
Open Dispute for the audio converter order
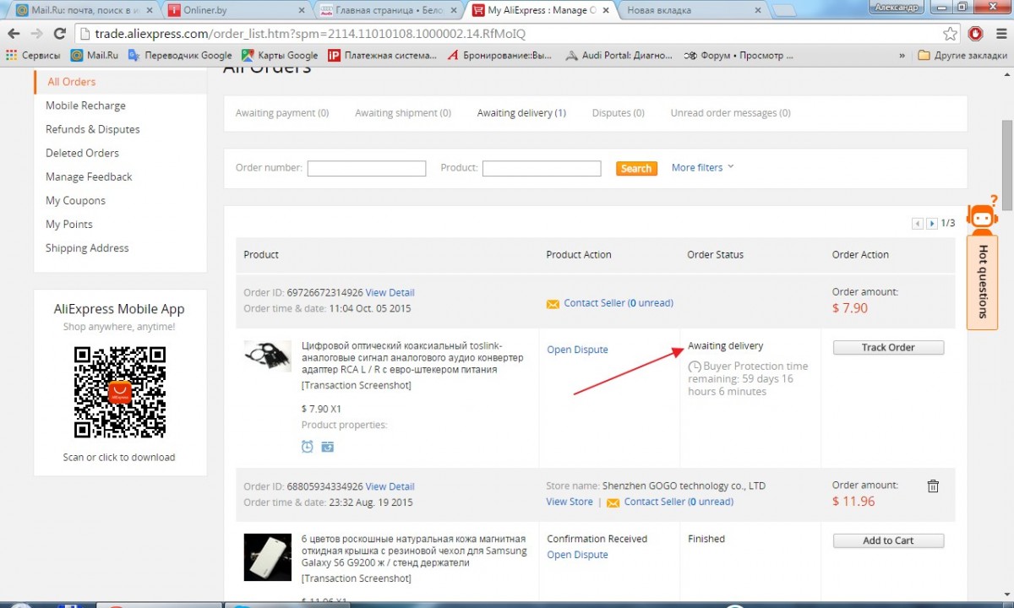point(577,350)
